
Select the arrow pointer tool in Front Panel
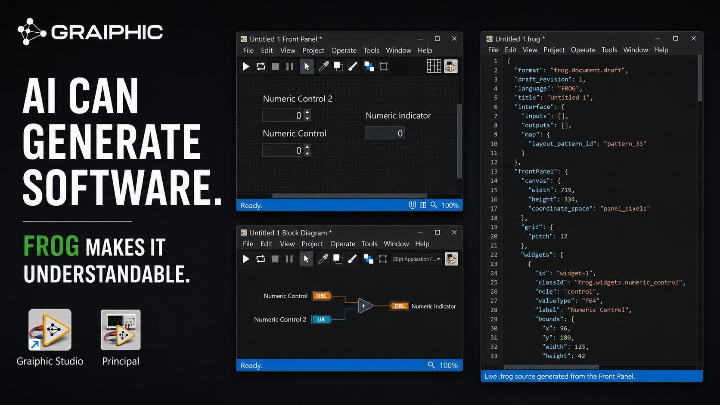(x=307, y=66)
